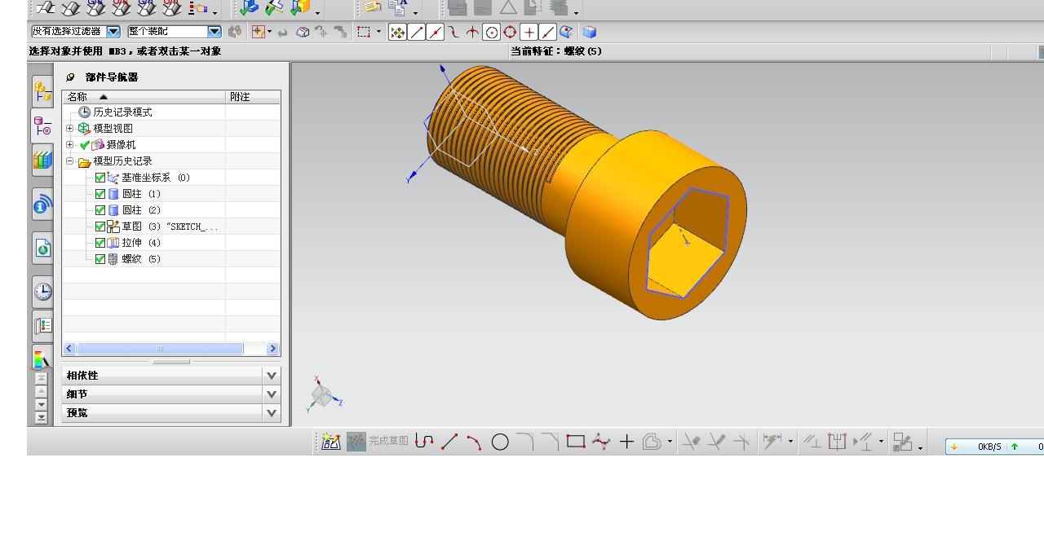Uncheck the 基准坐标系 (0) feature checkbox
The image size is (1044, 559).
pyautogui.click(x=100, y=178)
